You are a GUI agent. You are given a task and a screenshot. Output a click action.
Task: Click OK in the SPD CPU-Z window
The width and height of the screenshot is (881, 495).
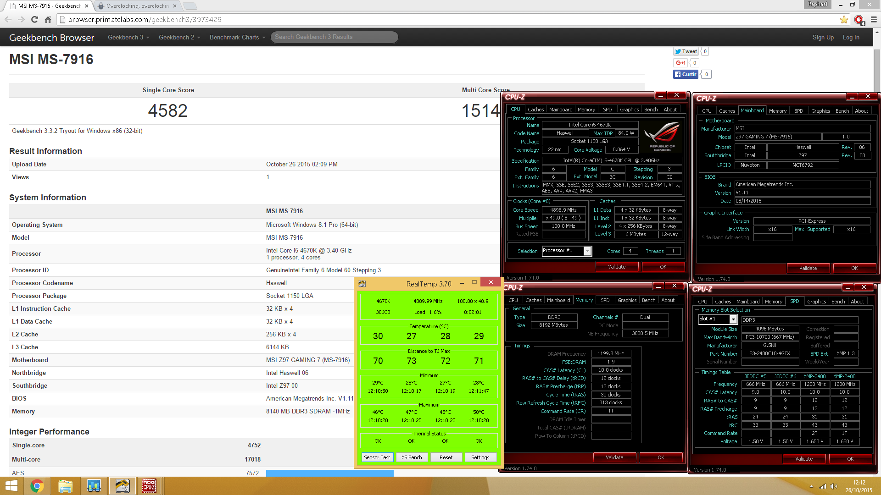click(850, 459)
